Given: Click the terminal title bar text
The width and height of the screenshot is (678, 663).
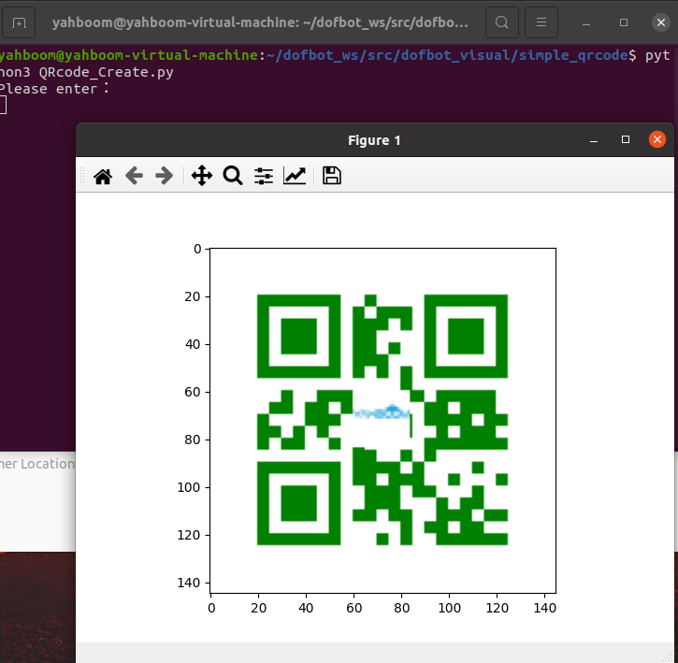Looking at the screenshot, I should (x=260, y=22).
